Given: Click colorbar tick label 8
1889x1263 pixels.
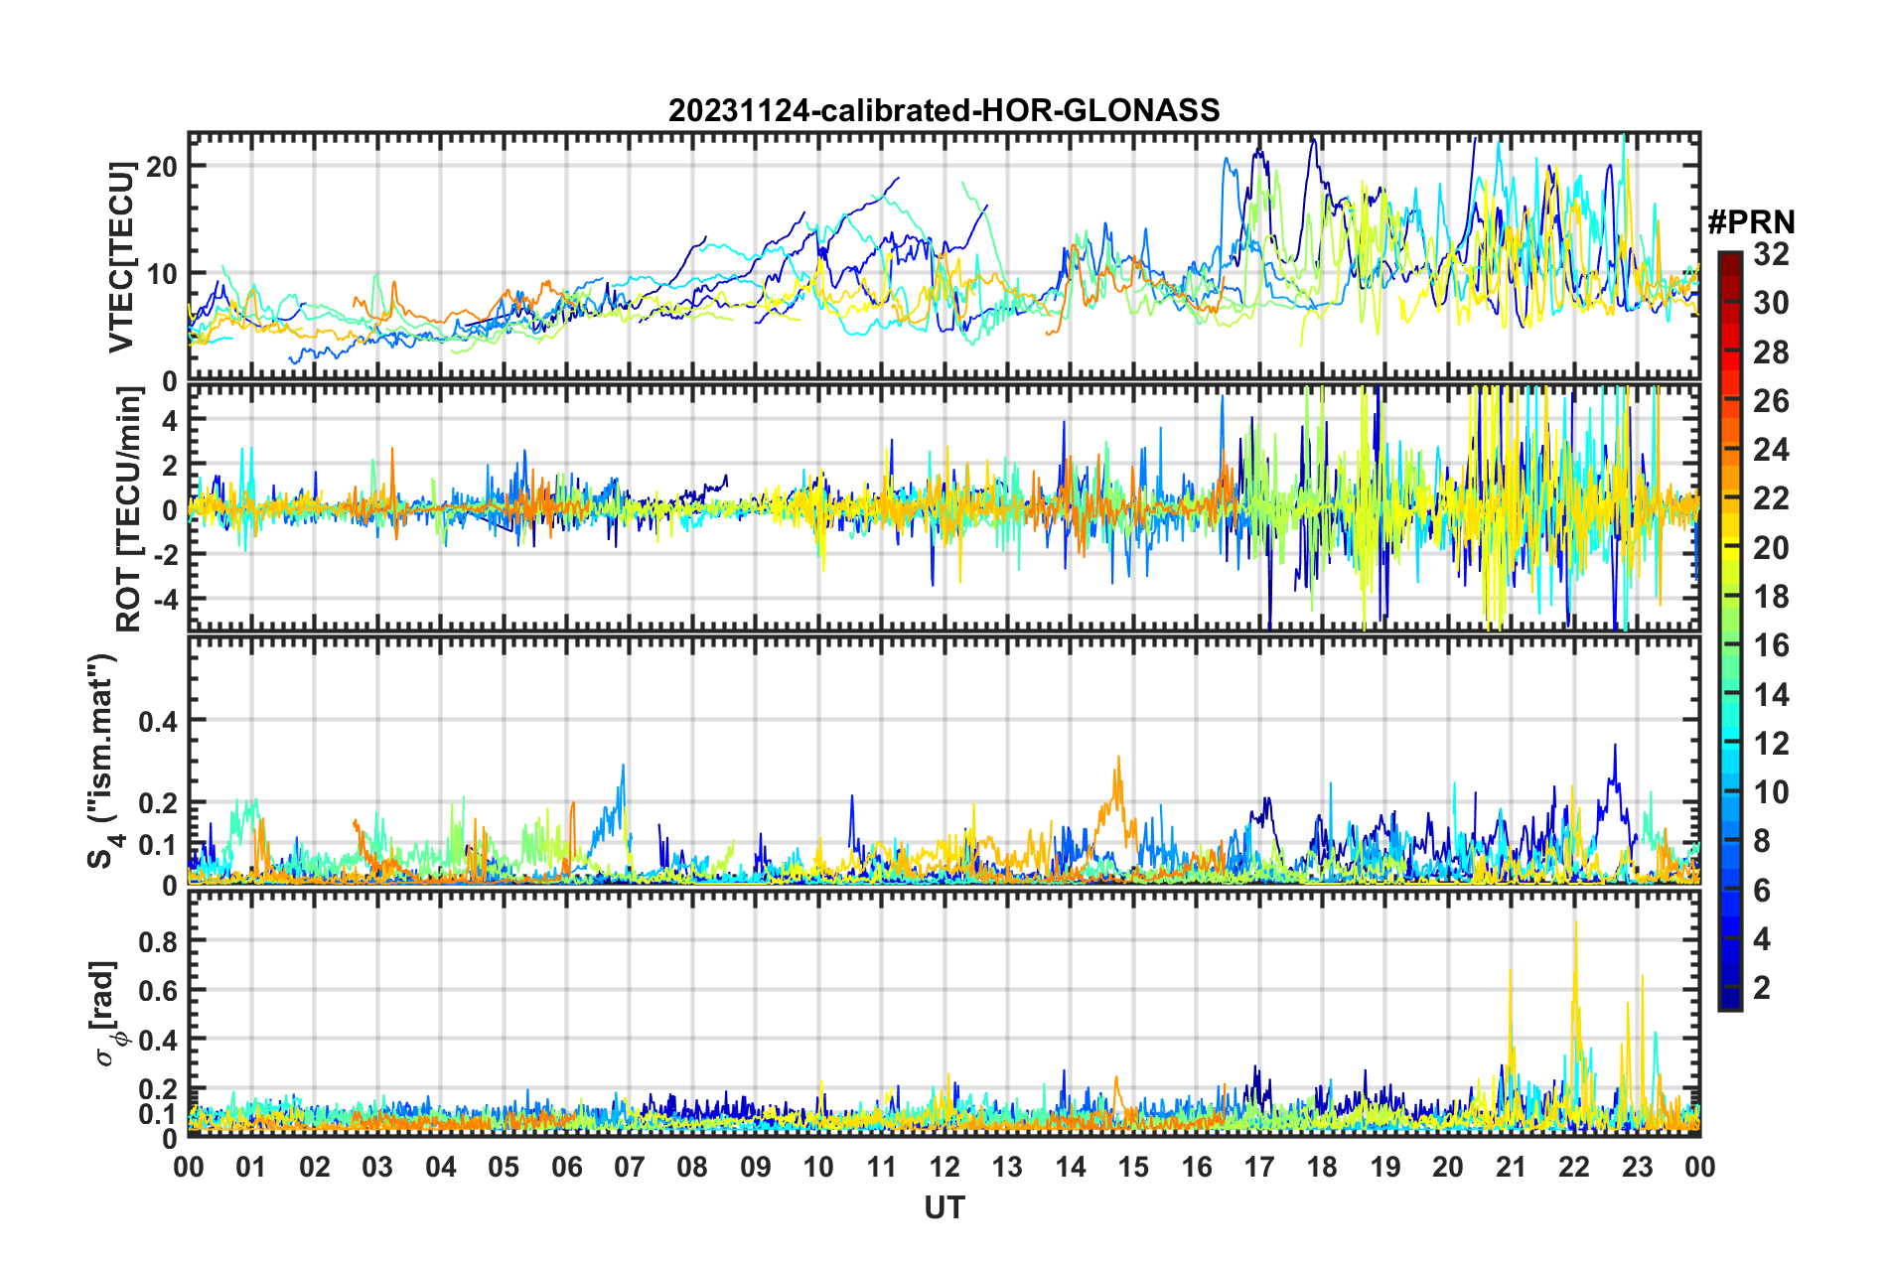Looking at the screenshot, I should pos(1761,841).
